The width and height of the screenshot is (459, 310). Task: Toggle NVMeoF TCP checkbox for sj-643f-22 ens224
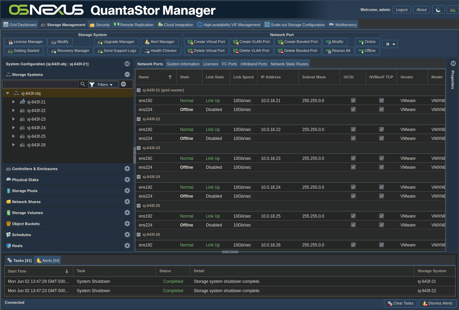pos(381,139)
